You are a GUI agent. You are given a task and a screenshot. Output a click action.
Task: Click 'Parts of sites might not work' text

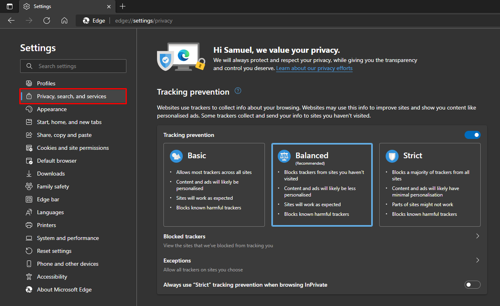[423, 205]
